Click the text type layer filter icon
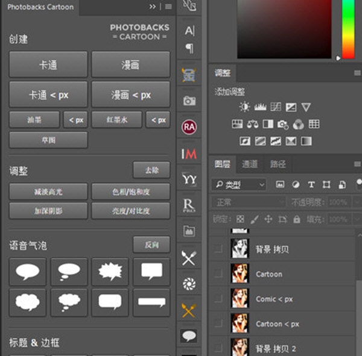362x356 pixels. point(311,184)
